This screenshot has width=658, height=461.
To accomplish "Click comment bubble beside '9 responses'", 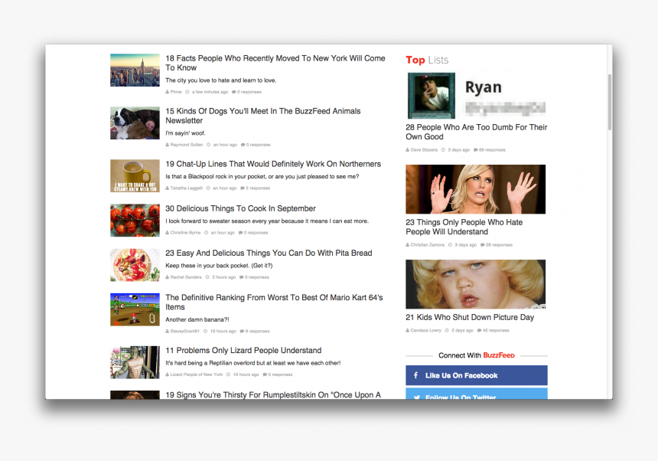I will pyautogui.click(x=242, y=332).
